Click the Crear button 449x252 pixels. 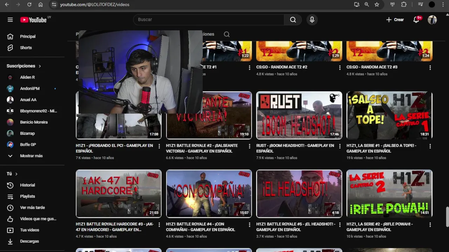pos(395,20)
